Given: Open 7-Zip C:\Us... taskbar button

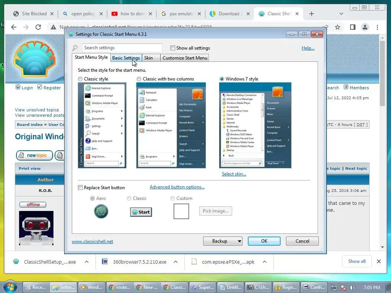Looking at the screenshot, I should [259, 287].
